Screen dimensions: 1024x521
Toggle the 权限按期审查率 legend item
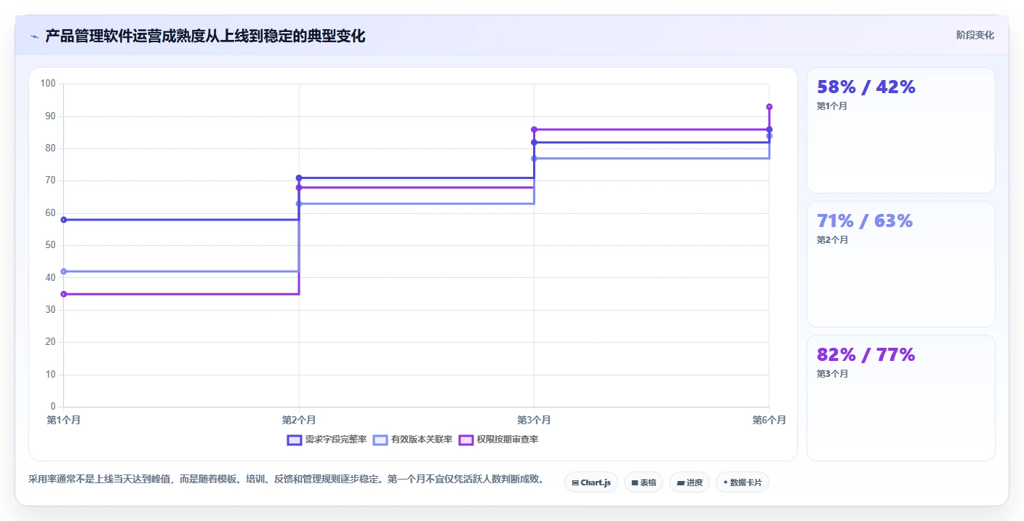click(498, 440)
